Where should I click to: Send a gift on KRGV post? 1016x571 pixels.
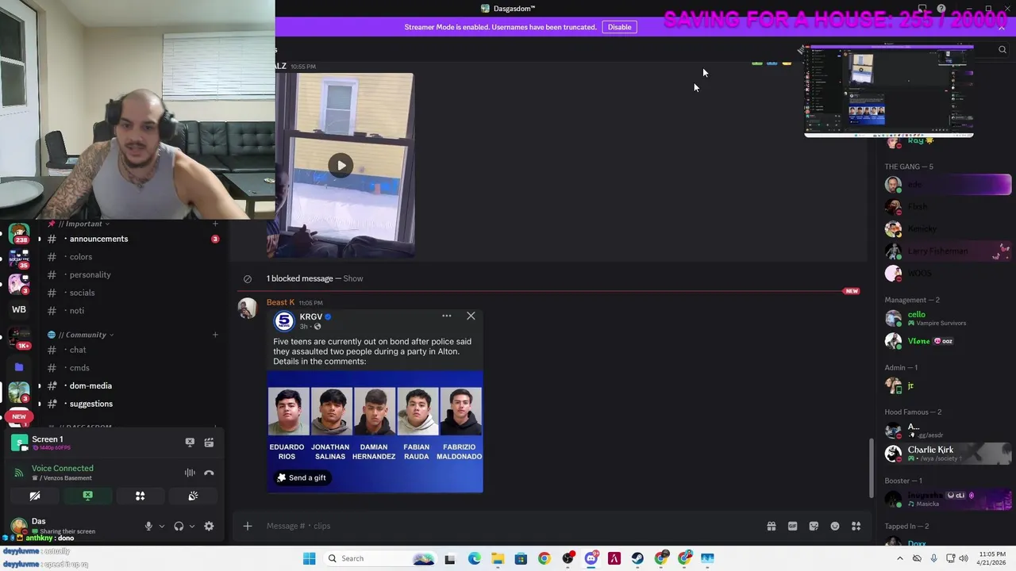click(302, 477)
